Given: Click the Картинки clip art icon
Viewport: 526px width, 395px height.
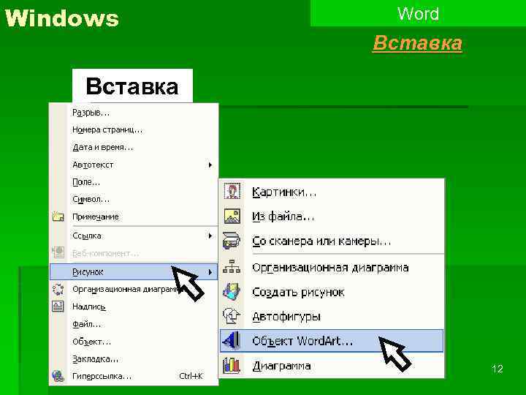Looking at the screenshot, I should click(x=232, y=192).
